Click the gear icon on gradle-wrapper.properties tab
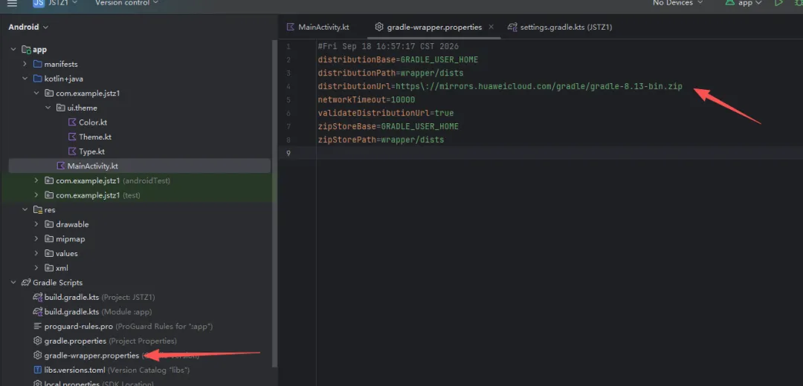This screenshot has height=386, width=803. (x=379, y=27)
